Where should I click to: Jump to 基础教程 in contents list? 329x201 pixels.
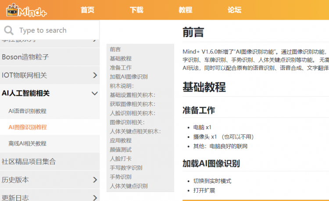pyautogui.click(x=121, y=59)
